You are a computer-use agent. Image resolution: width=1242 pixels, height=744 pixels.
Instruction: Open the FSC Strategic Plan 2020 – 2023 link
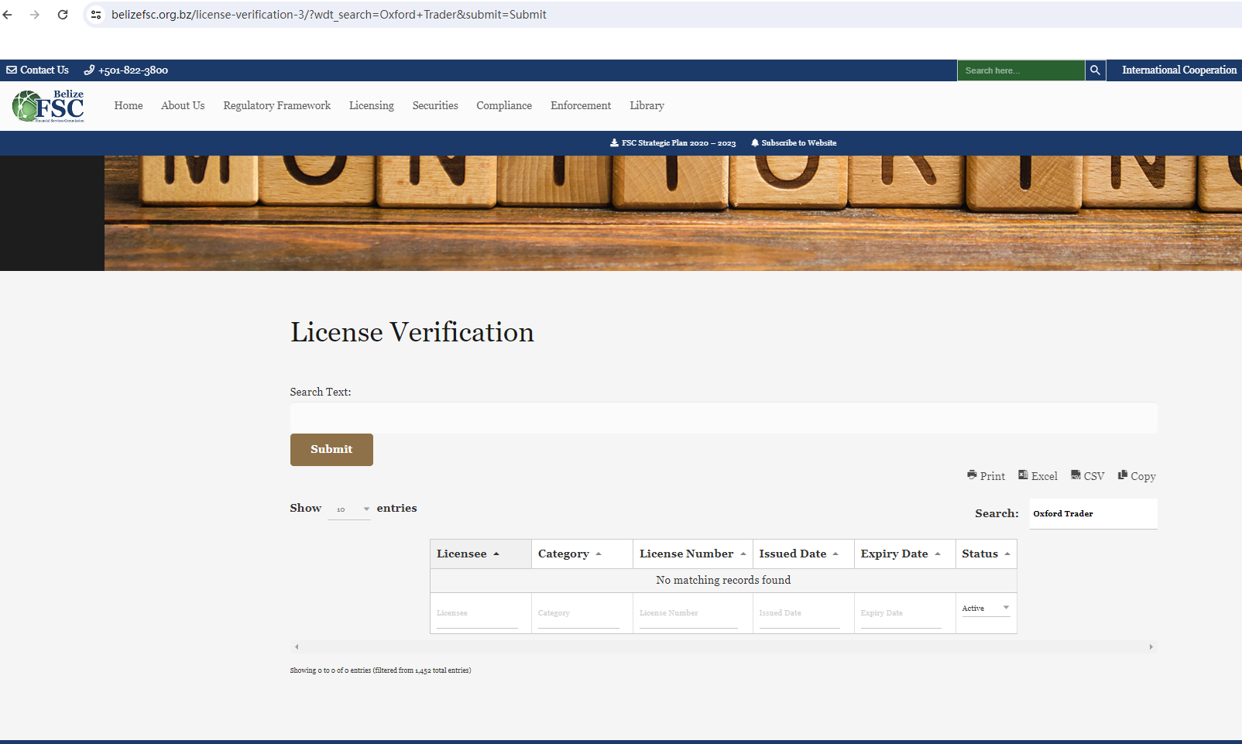point(673,143)
